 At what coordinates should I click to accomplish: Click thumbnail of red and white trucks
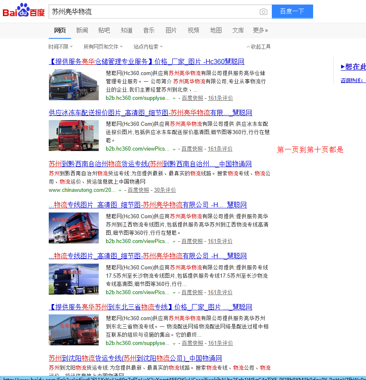click(x=74, y=228)
